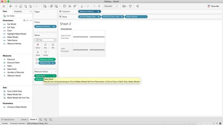The width and height of the screenshot is (223, 125).
Task: Click the Redo forward arrow
Action: 16,6
